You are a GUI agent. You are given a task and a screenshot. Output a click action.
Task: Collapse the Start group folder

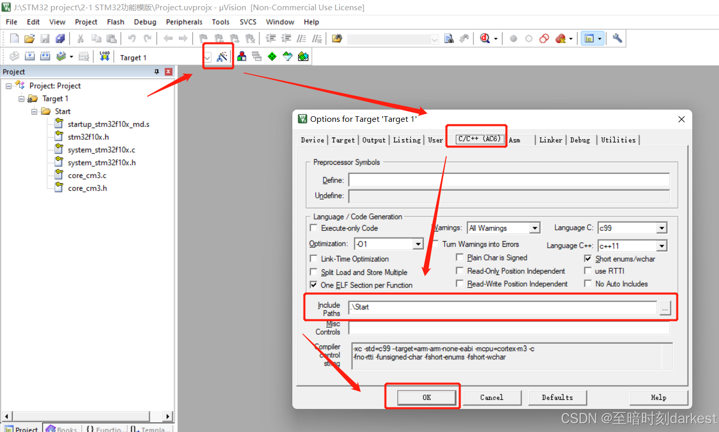34,112
